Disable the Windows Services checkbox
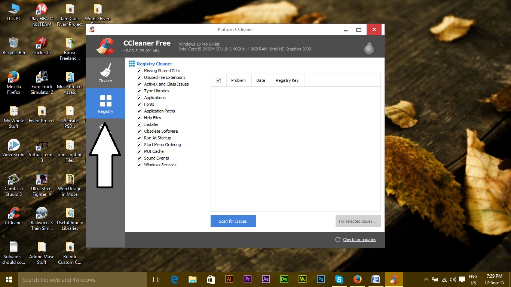The image size is (511, 287). tap(139, 165)
